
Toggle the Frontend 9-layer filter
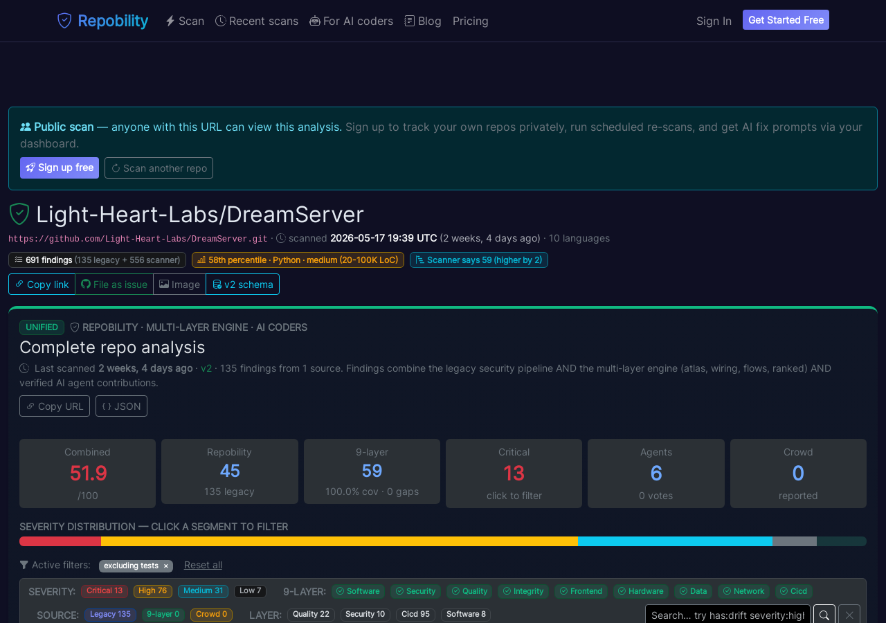581,591
